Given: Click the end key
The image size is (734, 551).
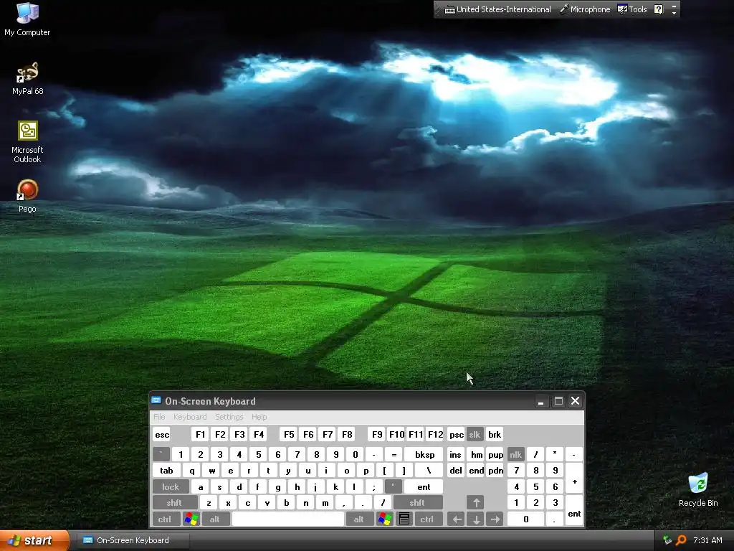Looking at the screenshot, I should tap(477, 471).
